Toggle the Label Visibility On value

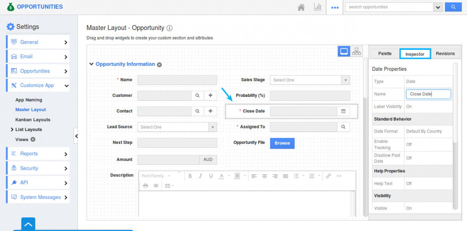tap(409, 107)
